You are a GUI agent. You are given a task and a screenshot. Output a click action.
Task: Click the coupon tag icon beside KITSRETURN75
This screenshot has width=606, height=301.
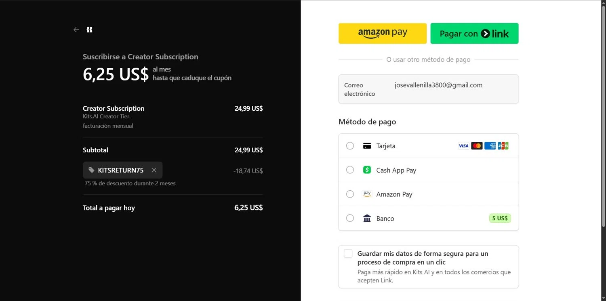[x=92, y=170]
